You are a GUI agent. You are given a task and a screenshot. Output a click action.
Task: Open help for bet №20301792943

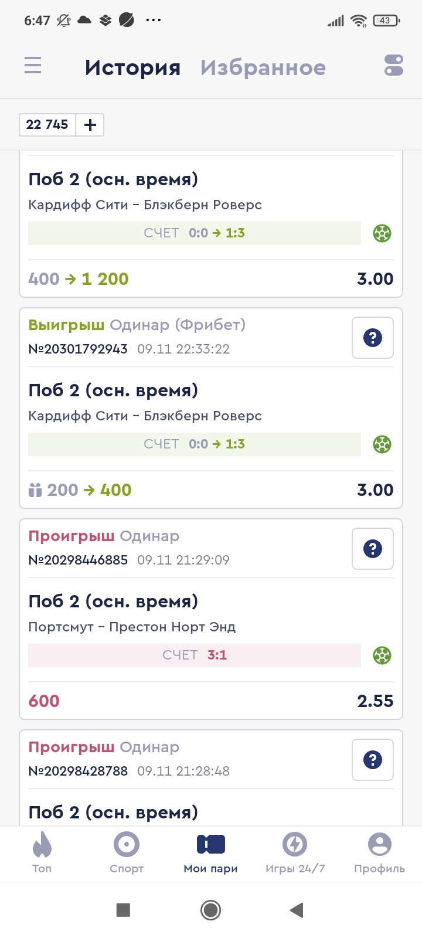coord(372,338)
